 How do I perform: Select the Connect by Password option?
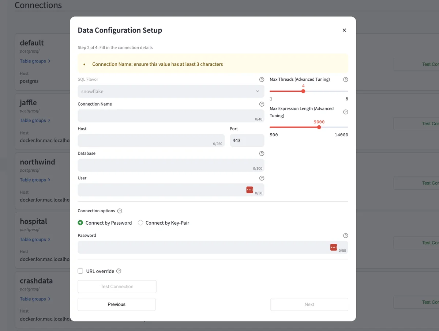[80, 223]
